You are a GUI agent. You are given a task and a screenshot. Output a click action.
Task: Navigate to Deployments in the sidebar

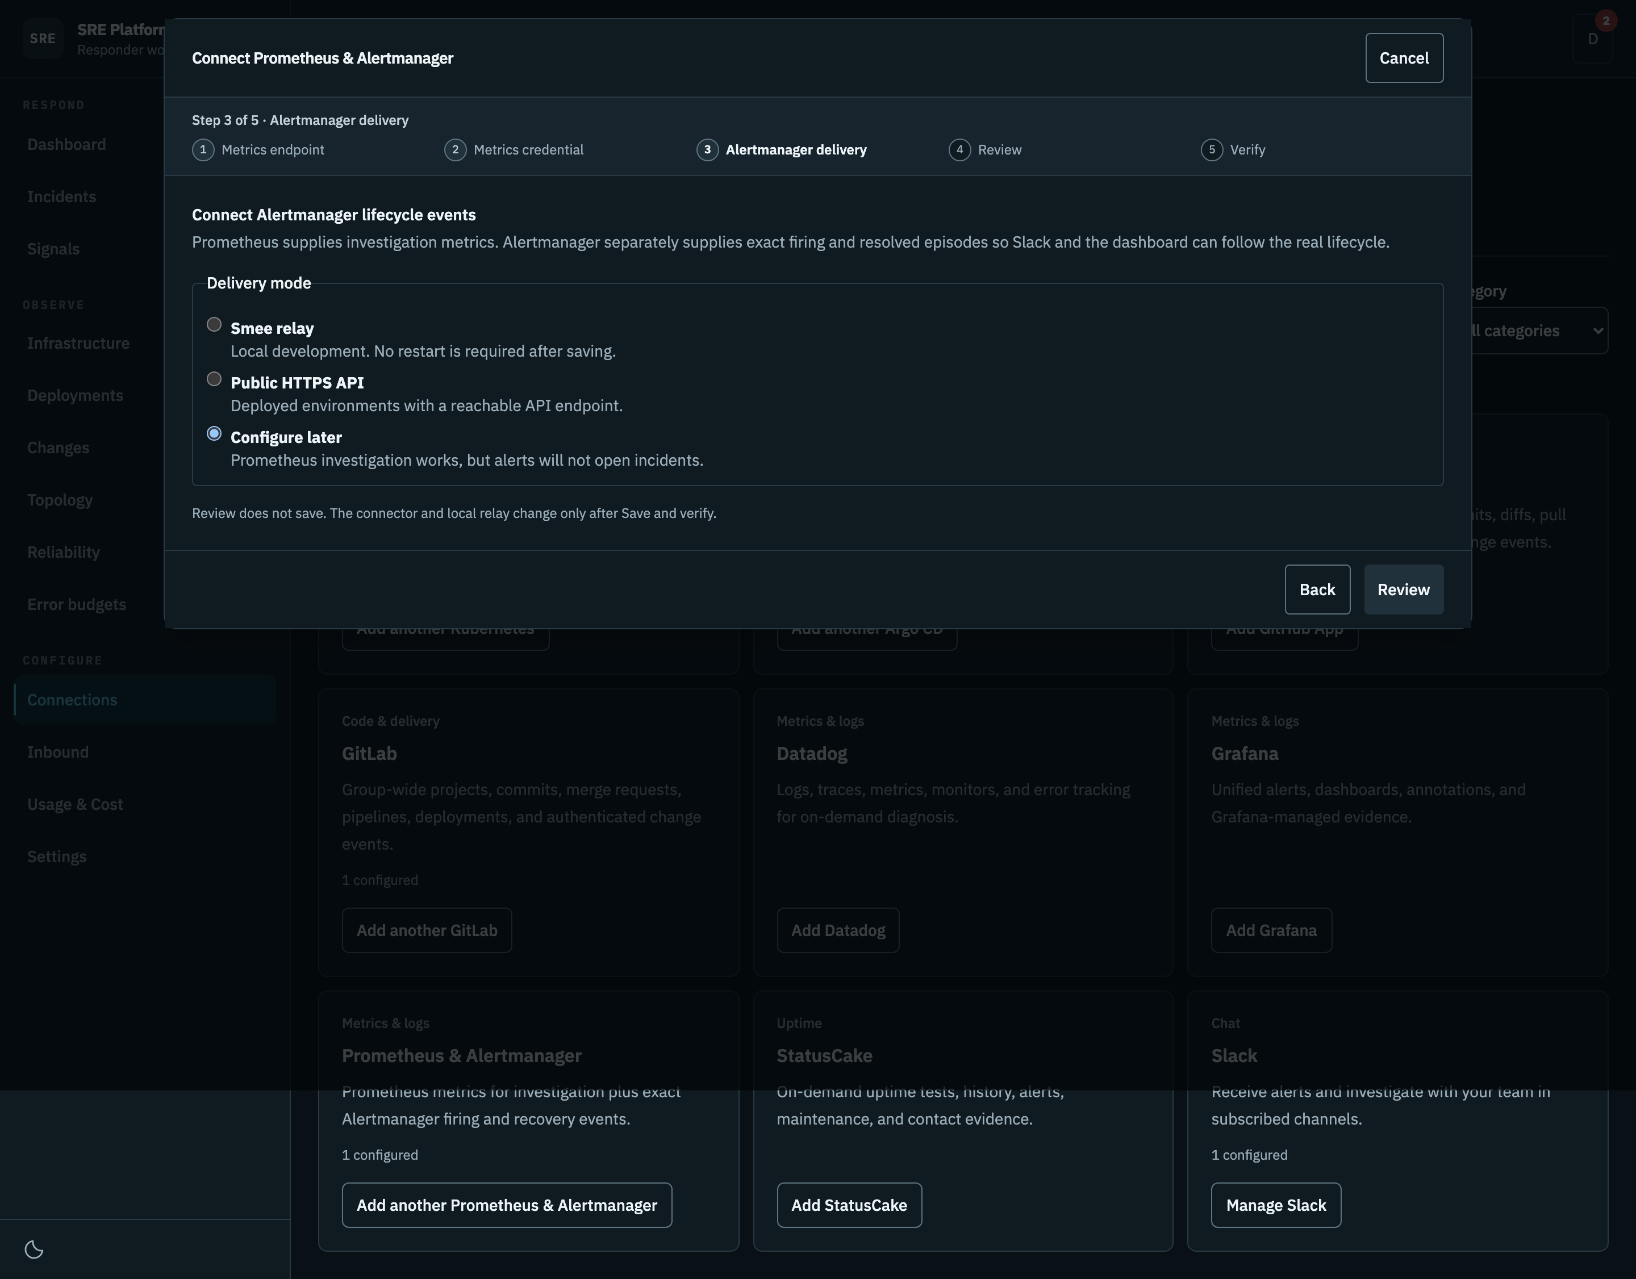(145, 396)
